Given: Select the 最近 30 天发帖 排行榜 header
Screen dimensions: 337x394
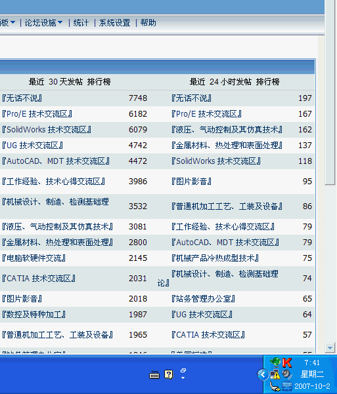Looking at the screenshot, I should coord(70,82).
